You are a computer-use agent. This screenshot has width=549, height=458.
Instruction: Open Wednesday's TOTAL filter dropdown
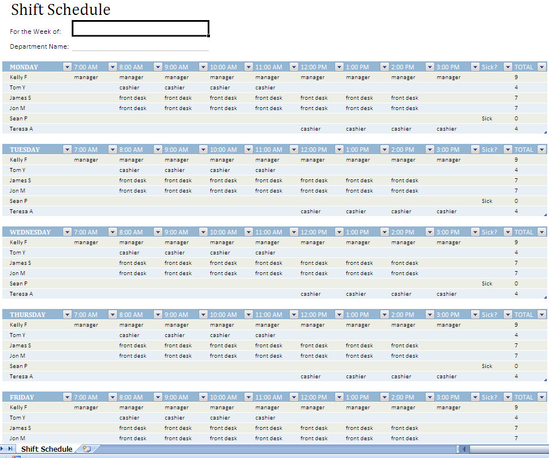pos(543,232)
